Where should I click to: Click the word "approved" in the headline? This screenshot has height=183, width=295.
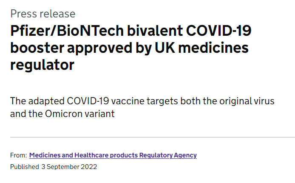click(102, 48)
